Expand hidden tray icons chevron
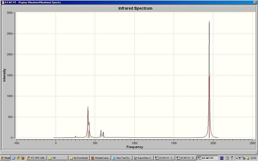Image resolution: width=258 pixels, height=161 pixels. pyautogui.click(x=237, y=158)
